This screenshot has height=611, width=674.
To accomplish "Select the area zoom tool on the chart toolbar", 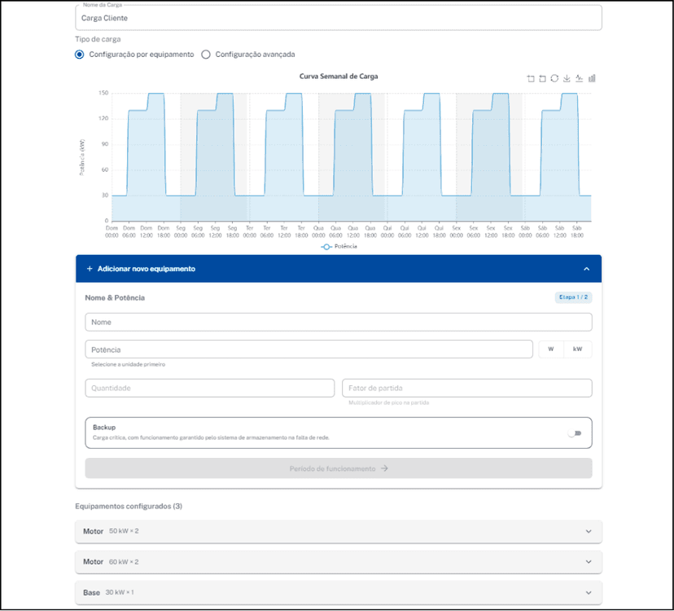I will pos(531,78).
